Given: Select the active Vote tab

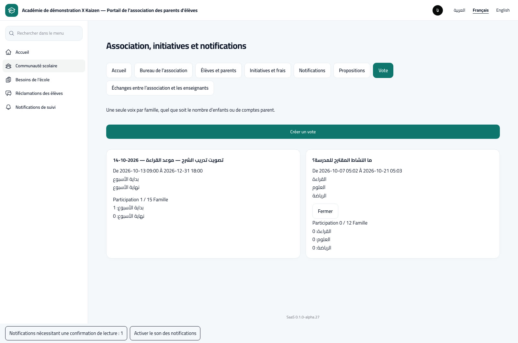Looking at the screenshot, I should (383, 71).
